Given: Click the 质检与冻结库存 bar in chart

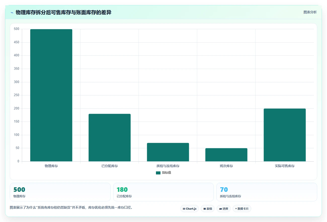Looking at the screenshot, I should coord(168,152).
